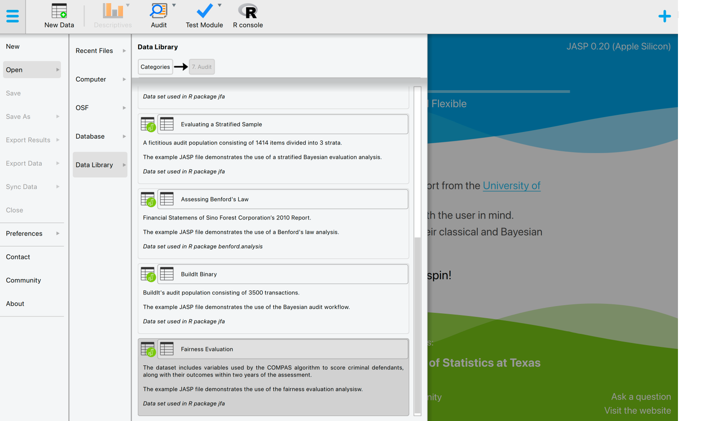Image resolution: width=704 pixels, height=421 pixels.
Task: Open data table icon for Evaluating a Stratified Sample
Action: [167, 124]
